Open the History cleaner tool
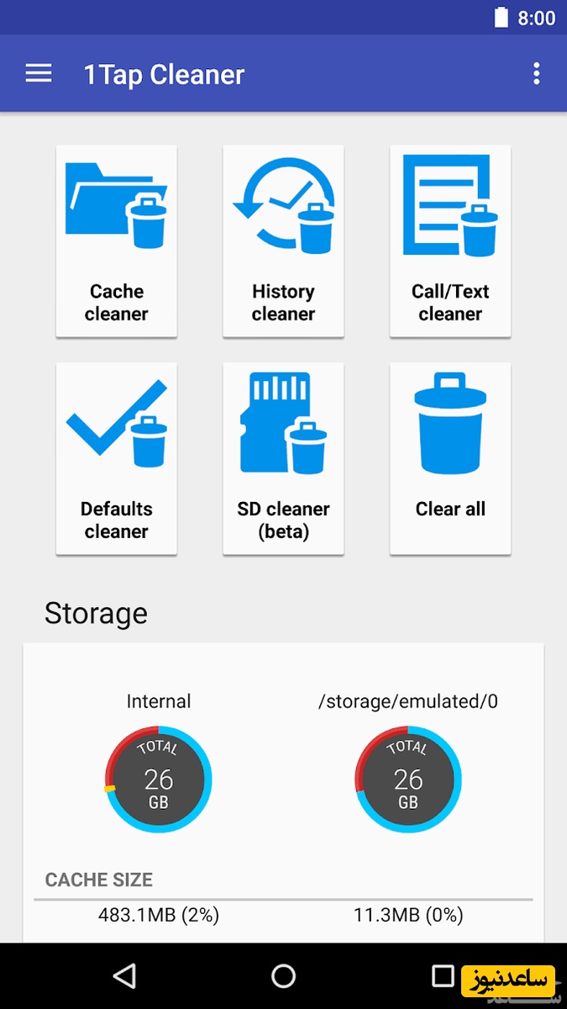 click(283, 240)
